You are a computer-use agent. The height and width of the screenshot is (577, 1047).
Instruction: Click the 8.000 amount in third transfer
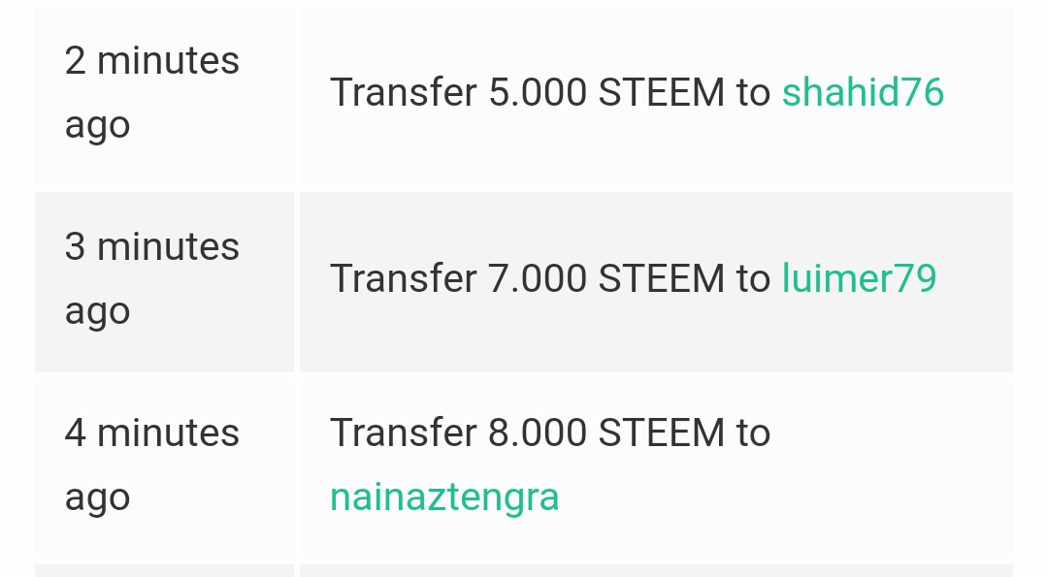(x=538, y=433)
